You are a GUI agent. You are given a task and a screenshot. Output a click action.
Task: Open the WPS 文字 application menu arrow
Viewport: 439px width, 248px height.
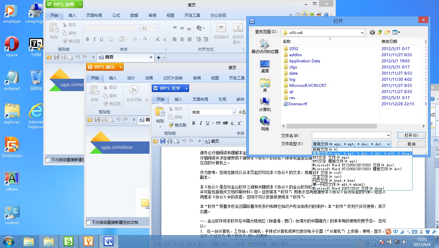[x=187, y=88]
